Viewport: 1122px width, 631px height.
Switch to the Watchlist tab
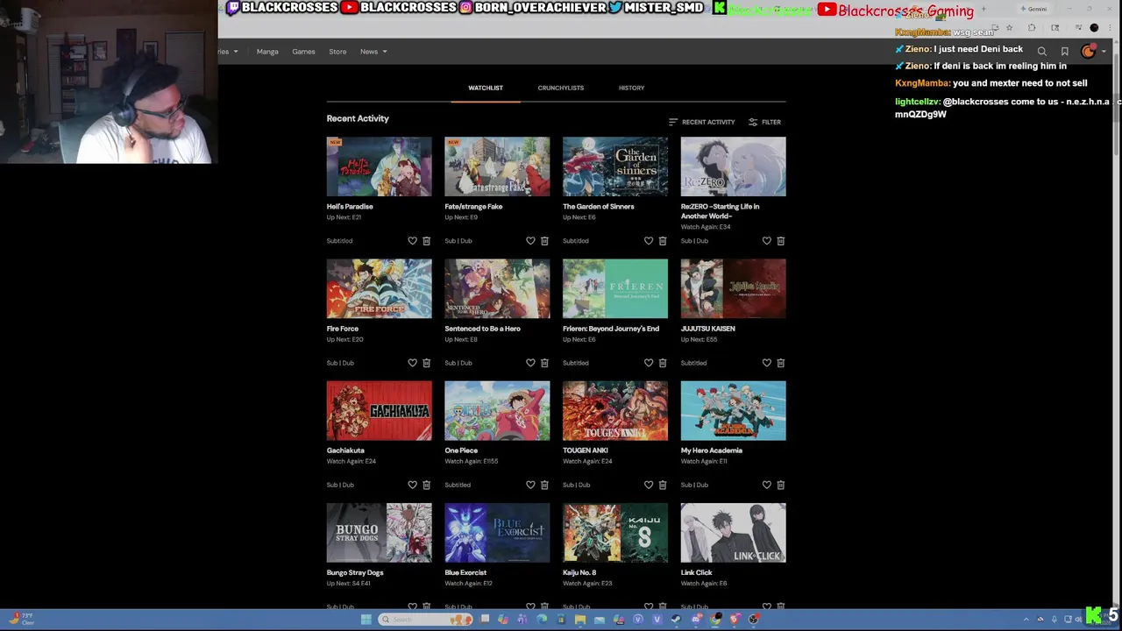click(x=486, y=88)
